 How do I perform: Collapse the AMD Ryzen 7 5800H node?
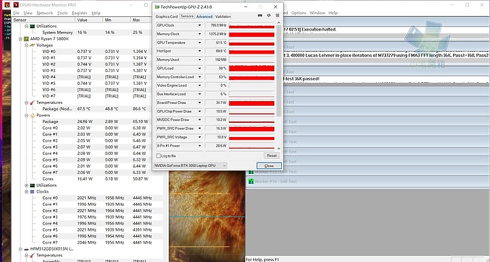20,39
